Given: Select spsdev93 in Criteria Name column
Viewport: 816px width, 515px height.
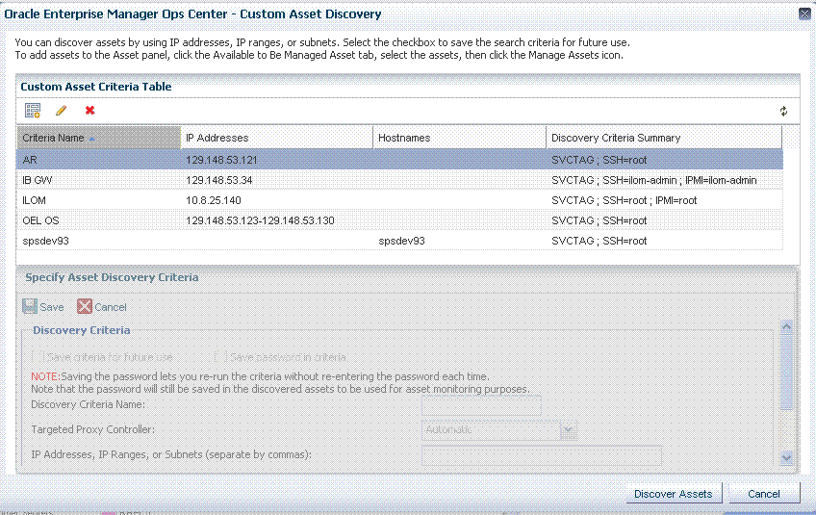Looking at the screenshot, I should [46, 241].
